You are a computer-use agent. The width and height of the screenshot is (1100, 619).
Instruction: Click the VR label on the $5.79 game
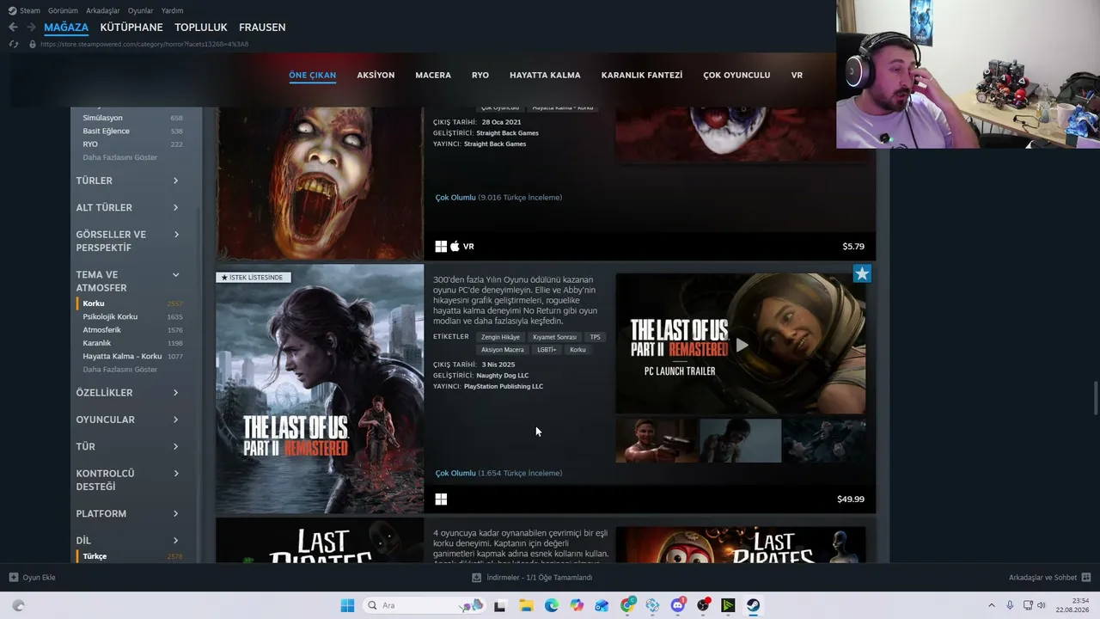[468, 247]
